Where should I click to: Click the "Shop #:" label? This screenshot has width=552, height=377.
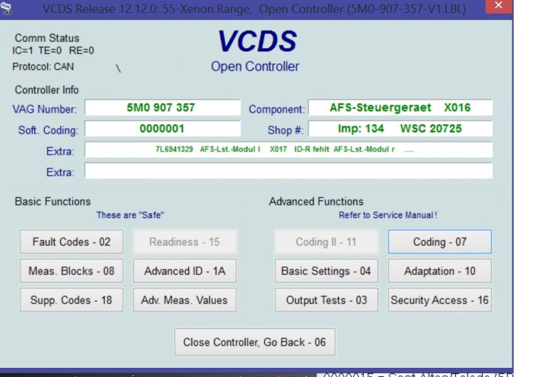(286, 130)
